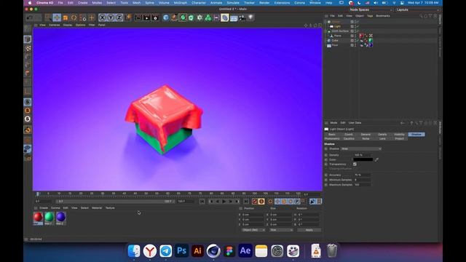Image resolution: width=466 pixels, height=262 pixels.
Task: Click the Light bulb icon in the toolbar
Action: pyautogui.click(x=250, y=17)
